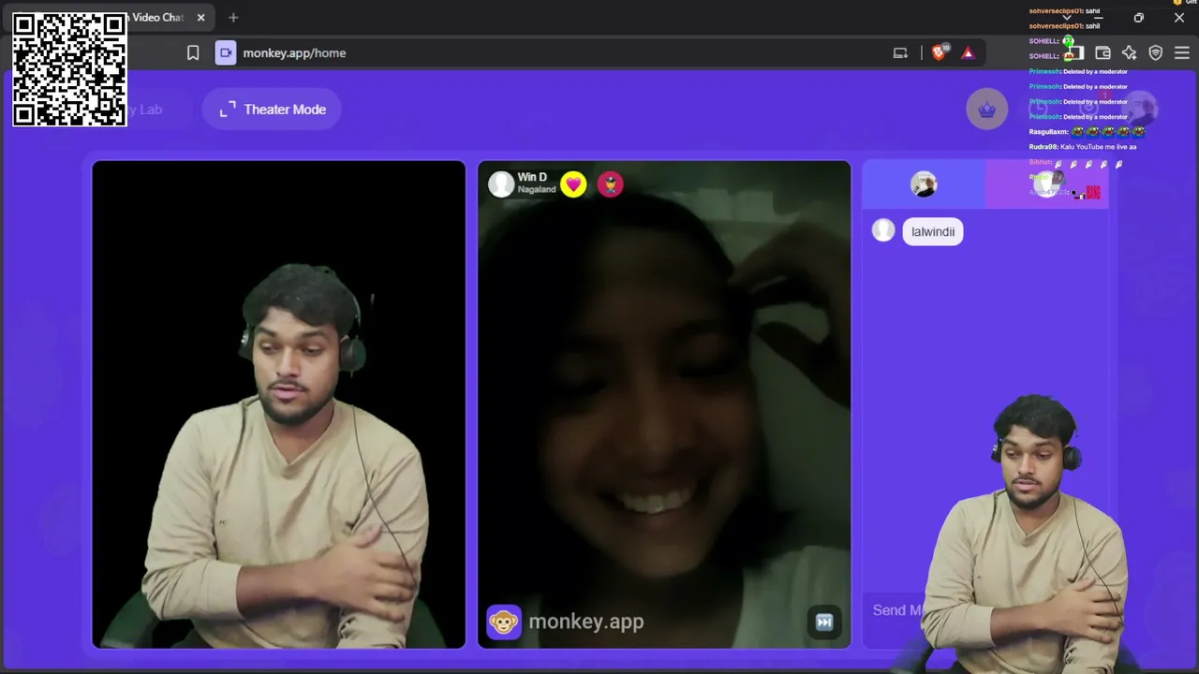The height and width of the screenshot is (674, 1199).
Task: Skip to the next video match
Action: (824, 622)
